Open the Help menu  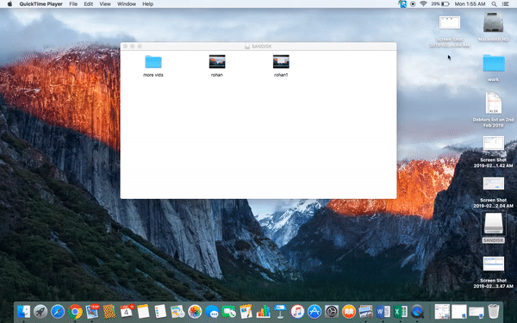click(x=147, y=4)
